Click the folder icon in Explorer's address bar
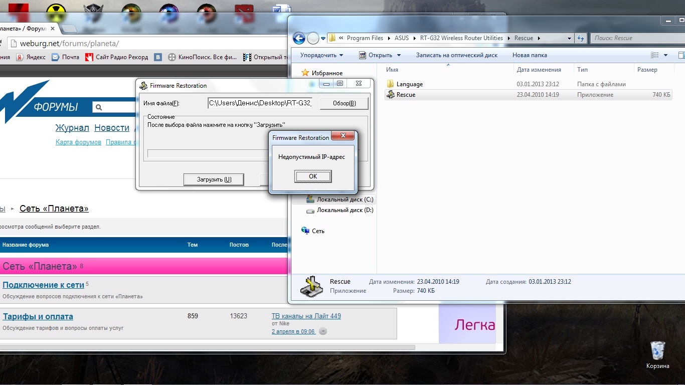This screenshot has height=385, width=685. (x=332, y=38)
